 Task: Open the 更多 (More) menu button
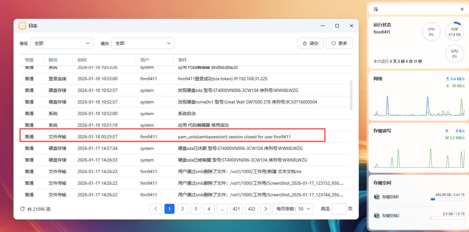coord(339,43)
